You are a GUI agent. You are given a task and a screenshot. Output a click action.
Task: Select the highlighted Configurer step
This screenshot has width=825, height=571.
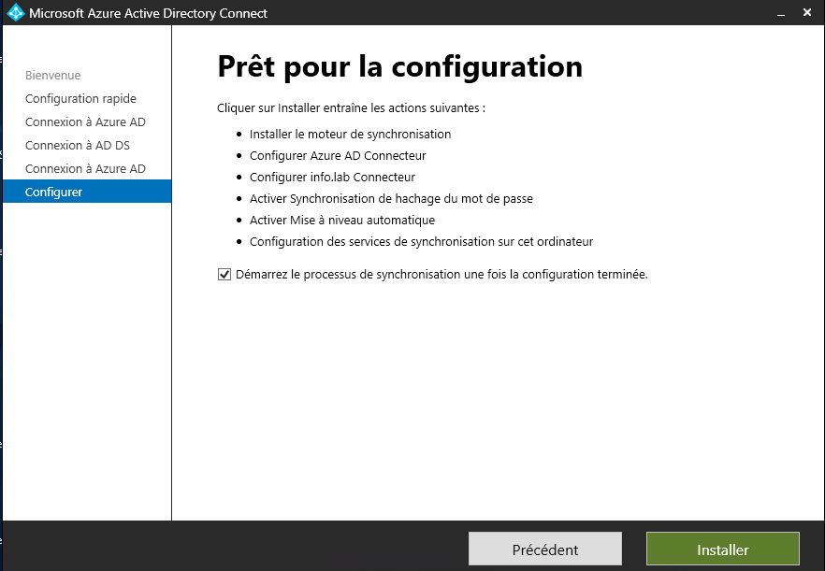coord(87,192)
